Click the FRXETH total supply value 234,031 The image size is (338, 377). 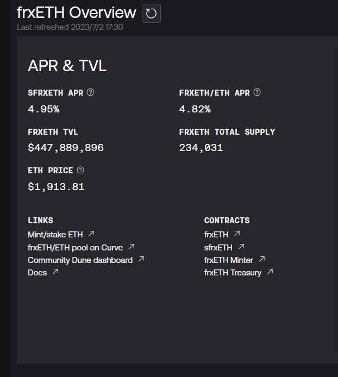coord(201,148)
